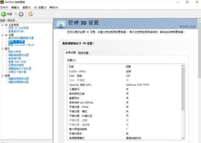Switch to the 全局设置 tab

pos(71,53)
